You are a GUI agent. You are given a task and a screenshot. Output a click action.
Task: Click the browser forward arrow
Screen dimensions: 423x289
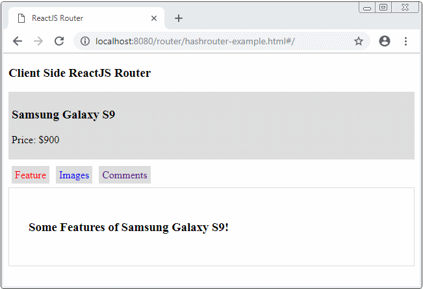[x=38, y=42]
